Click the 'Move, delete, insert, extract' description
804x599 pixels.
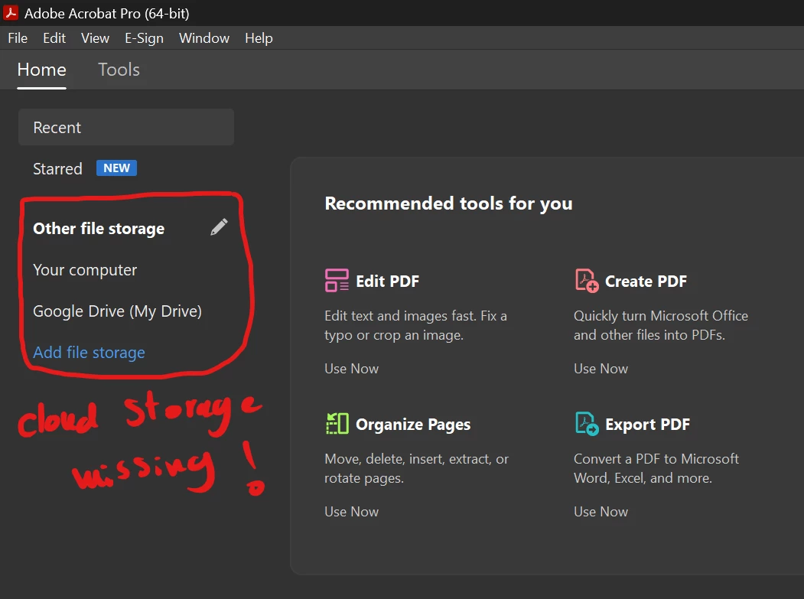click(x=417, y=468)
